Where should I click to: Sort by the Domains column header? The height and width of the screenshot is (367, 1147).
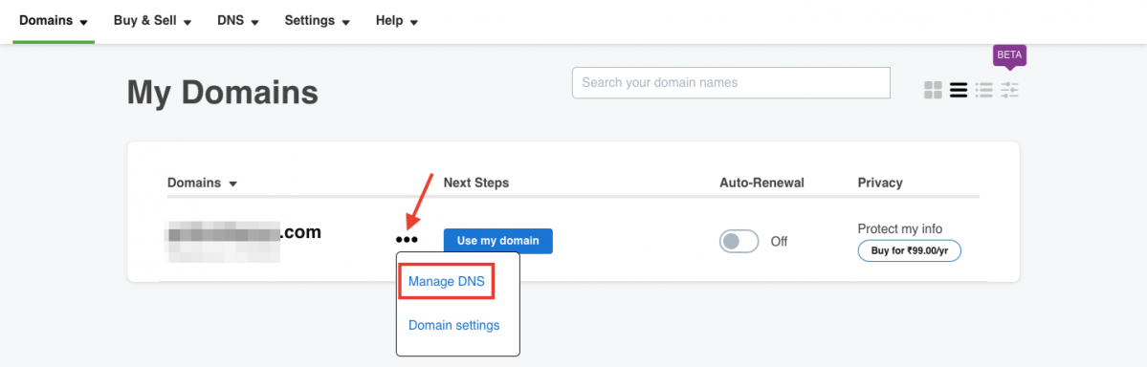(202, 183)
